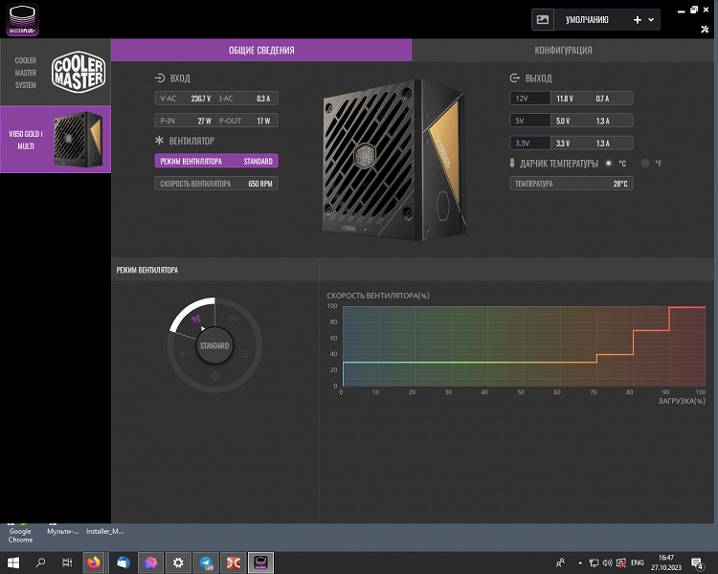Click the thermometer sensor icon
This screenshot has height=574, width=718.
pyautogui.click(x=512, y=163)
